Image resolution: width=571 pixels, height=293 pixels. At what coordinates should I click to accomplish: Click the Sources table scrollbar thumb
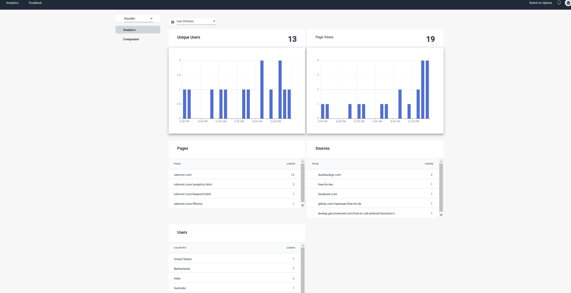coord(441,188)
